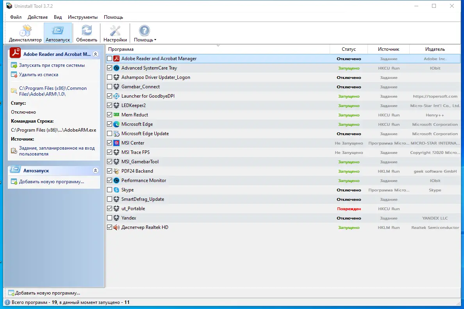The image size is (464, 309).
Task: Sort by the Издатель column header
Action: click(x=435, y=49)
